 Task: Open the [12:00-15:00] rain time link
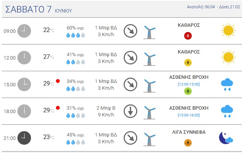click(189, 84)
